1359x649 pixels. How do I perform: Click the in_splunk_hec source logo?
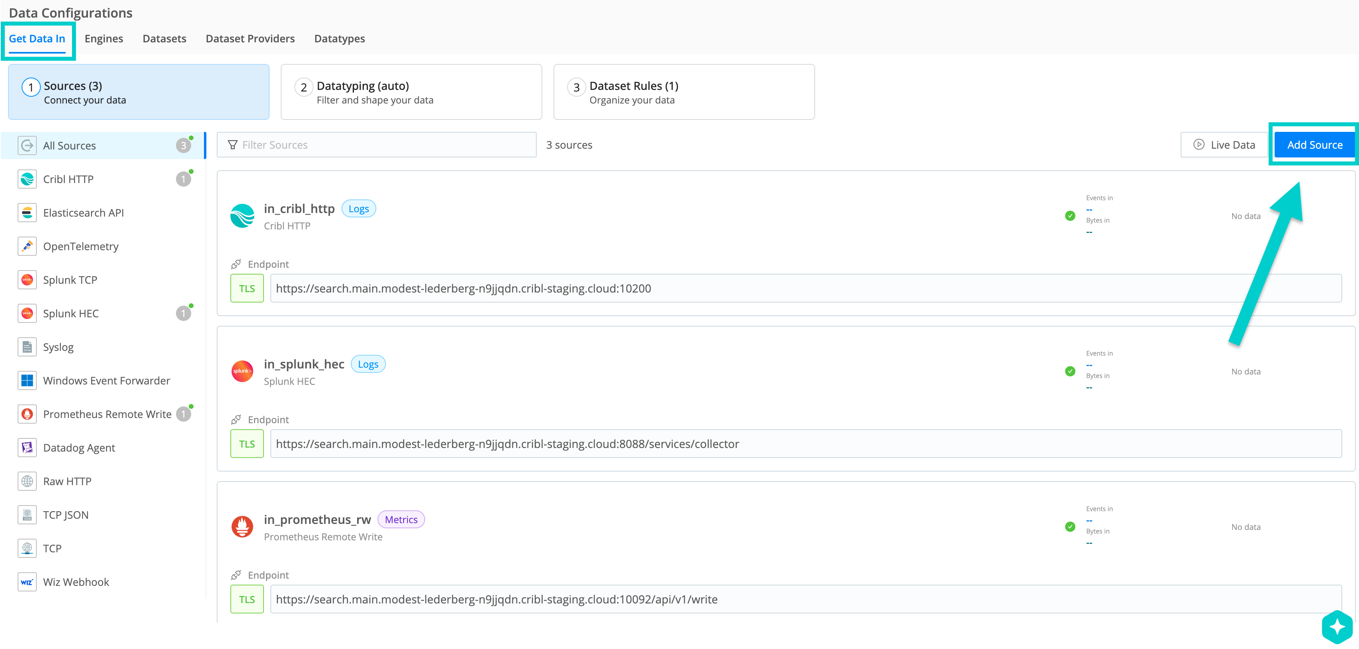pyautogui.click(x=242, y=371)
